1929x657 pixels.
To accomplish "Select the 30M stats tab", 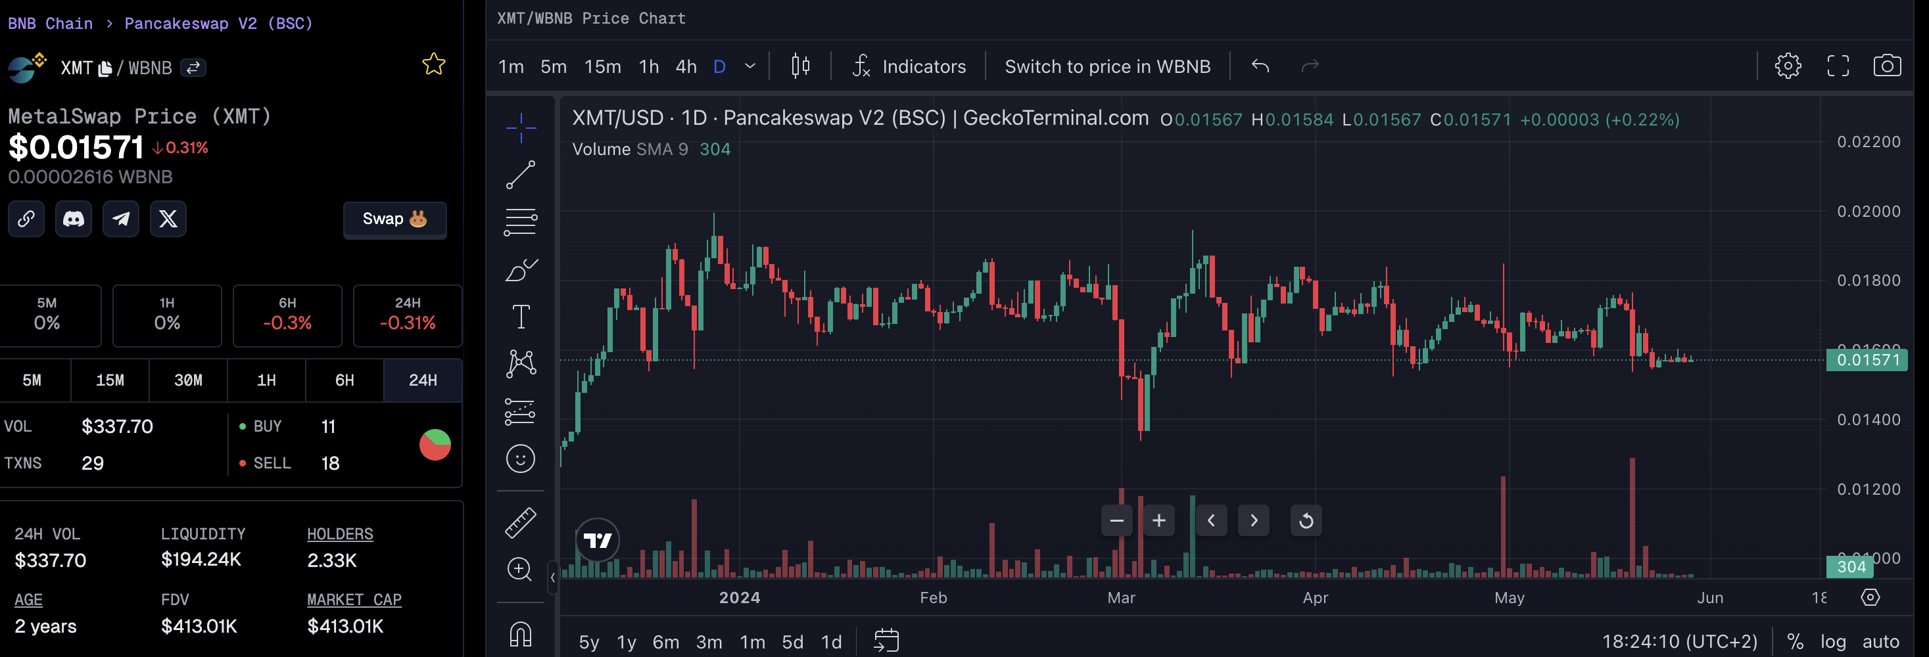I will (188, 380).
